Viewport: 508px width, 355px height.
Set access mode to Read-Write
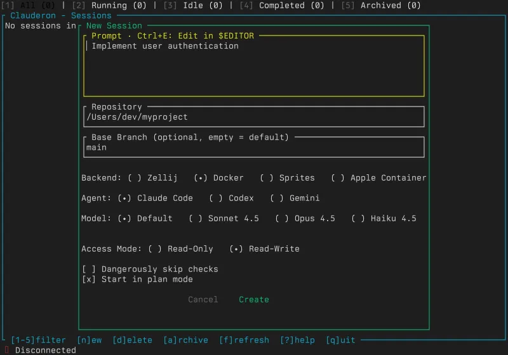pyautogui.click(x=264, y=249)
